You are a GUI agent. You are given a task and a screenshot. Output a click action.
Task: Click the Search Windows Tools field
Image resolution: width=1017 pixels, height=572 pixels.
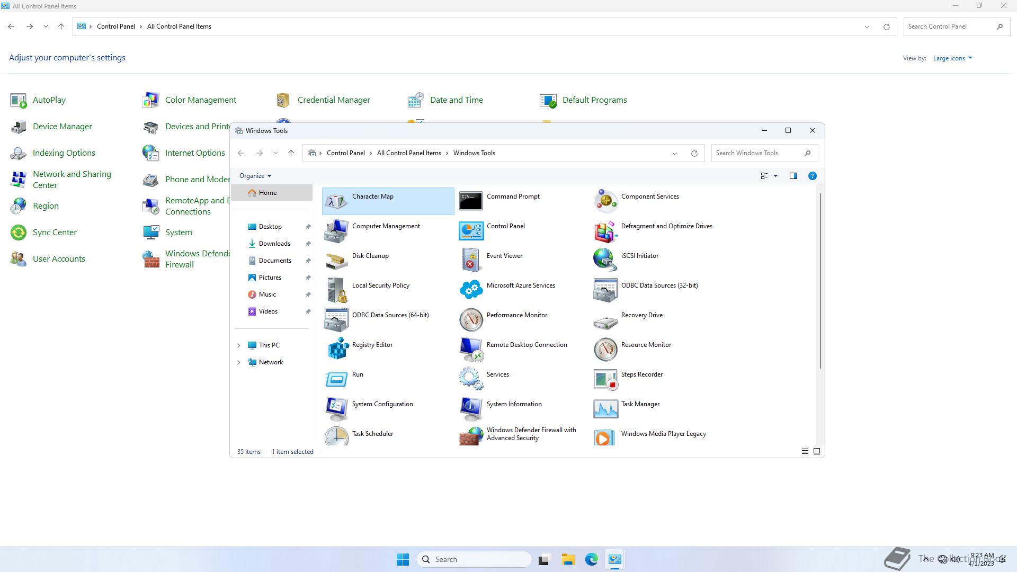point(764,153)
